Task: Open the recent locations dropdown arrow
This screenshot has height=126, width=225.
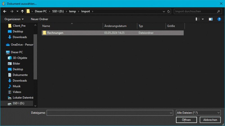Action: click(x=17, y=11)
